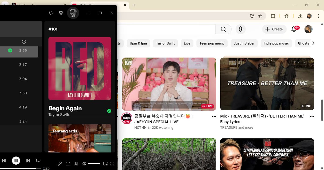Open the NCT channel name link
Viewport: 324px width, 170px height.
tap(138, 128)
